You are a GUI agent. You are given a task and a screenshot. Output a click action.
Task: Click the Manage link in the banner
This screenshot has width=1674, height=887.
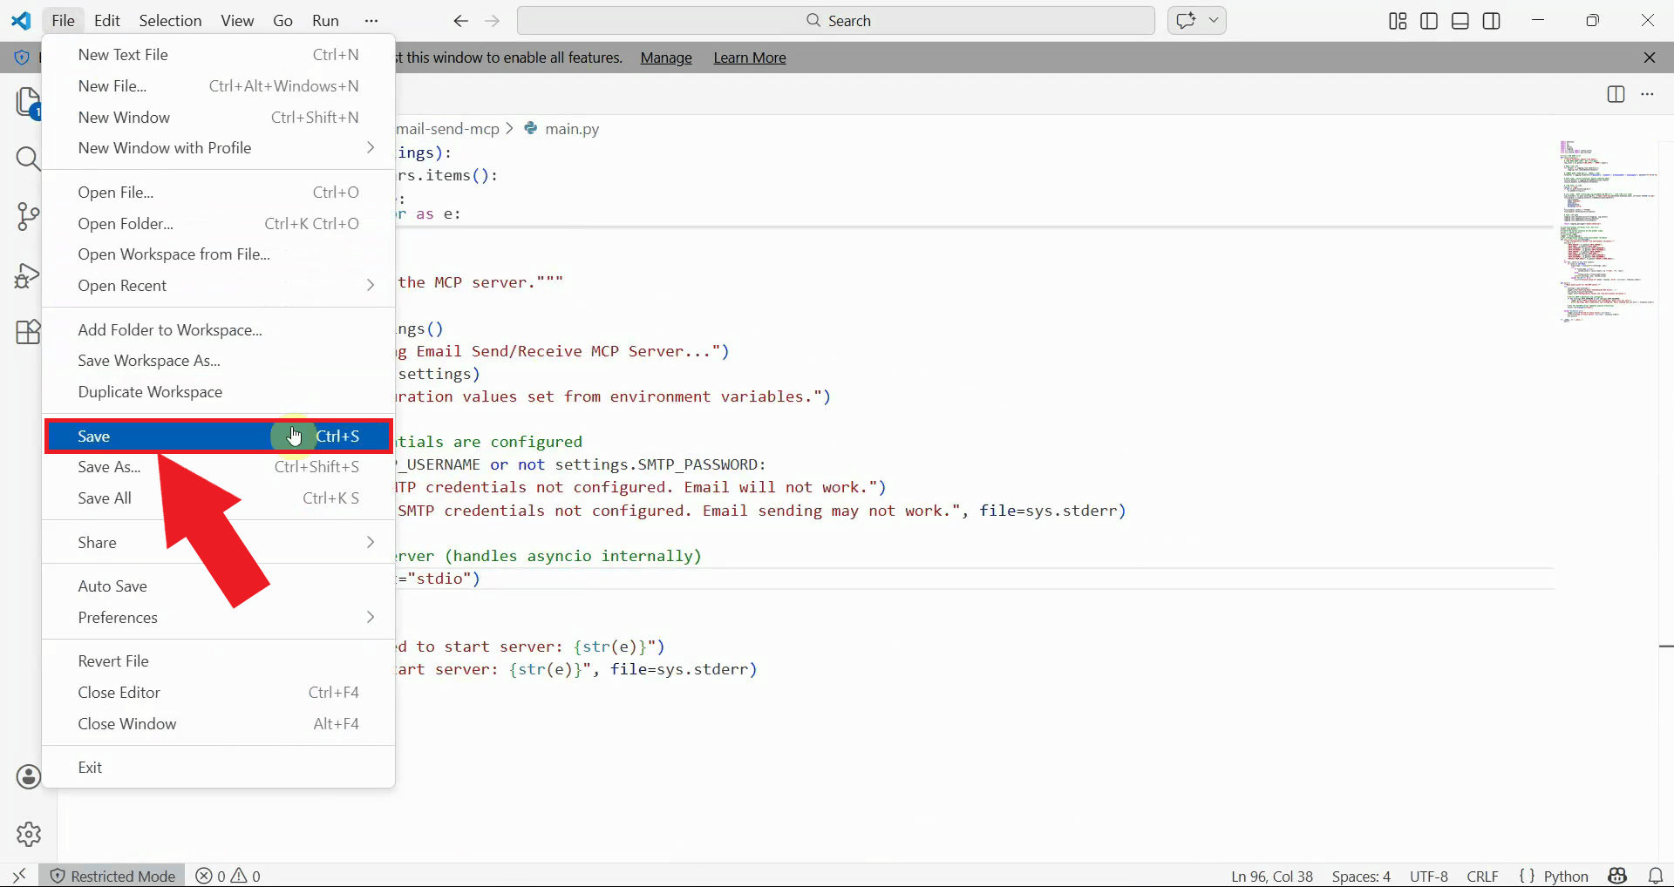pyautogui.click(x=665, y=58)
